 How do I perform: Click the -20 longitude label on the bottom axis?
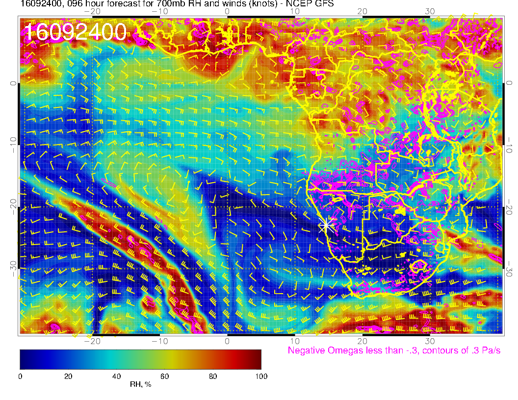click(x=92, y=341)
